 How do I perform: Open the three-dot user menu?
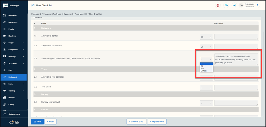coord(258,5)
